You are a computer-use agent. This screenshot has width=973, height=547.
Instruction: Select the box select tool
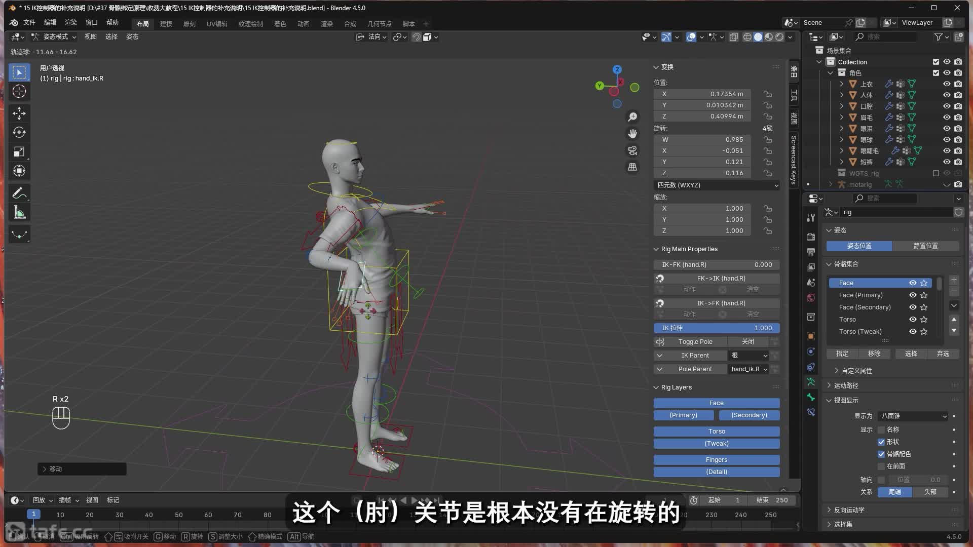(x=19, y=72)
